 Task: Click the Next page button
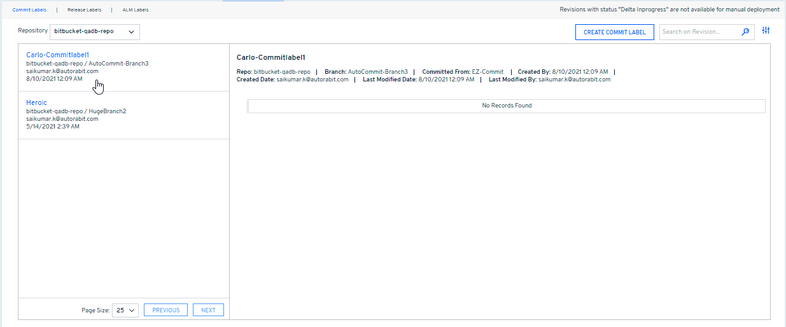coord(208,310)
